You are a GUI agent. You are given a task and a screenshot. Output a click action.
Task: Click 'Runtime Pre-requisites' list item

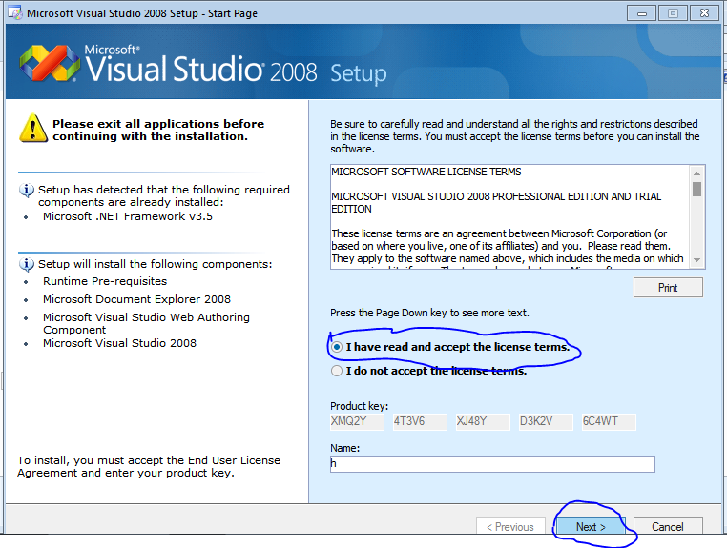(x=105, y=281)
